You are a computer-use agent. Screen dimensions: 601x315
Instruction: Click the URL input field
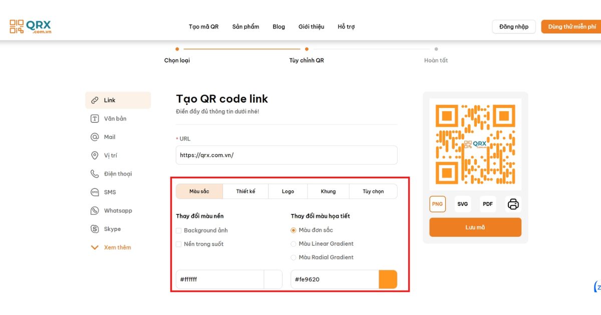point(286,155)
